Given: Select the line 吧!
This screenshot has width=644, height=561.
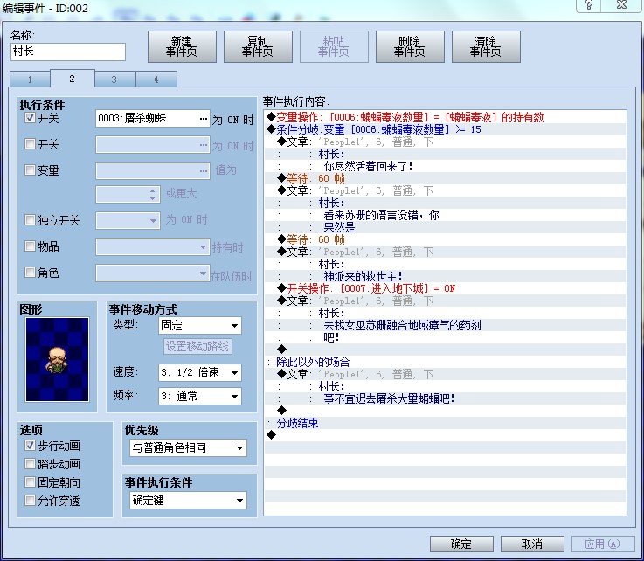Looking at the screenshot, I should coord(446,337).
